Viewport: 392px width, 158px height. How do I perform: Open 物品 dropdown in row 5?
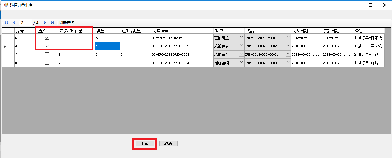(x=288, y=37)
